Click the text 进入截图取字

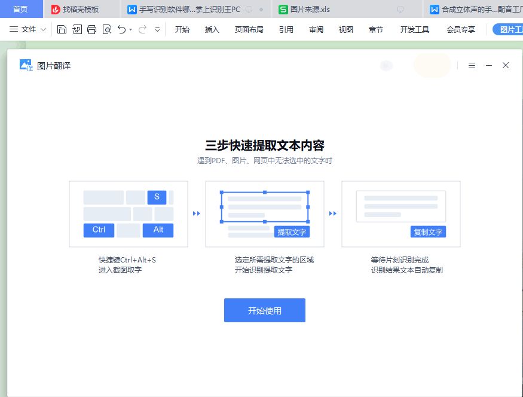(x=120, y=270)
